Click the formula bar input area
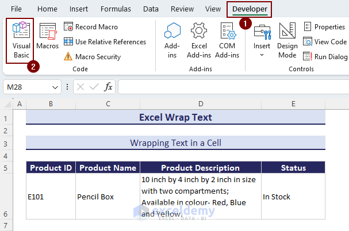The height and width of the screenshot is (231, 349). (233, 87)
